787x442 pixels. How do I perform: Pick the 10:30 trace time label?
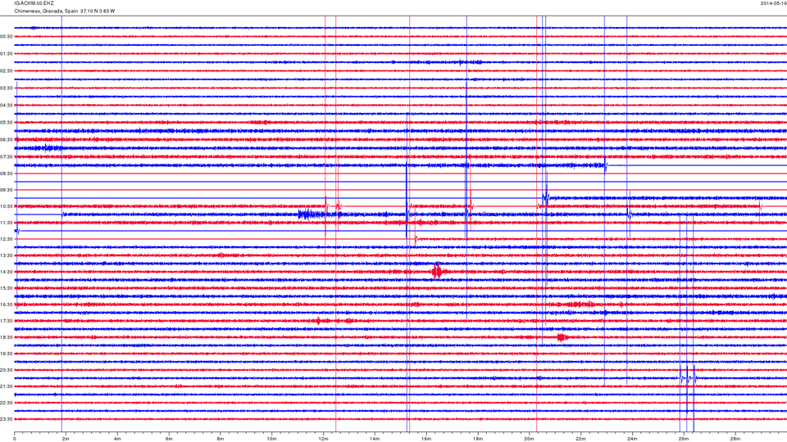(7, 206)
